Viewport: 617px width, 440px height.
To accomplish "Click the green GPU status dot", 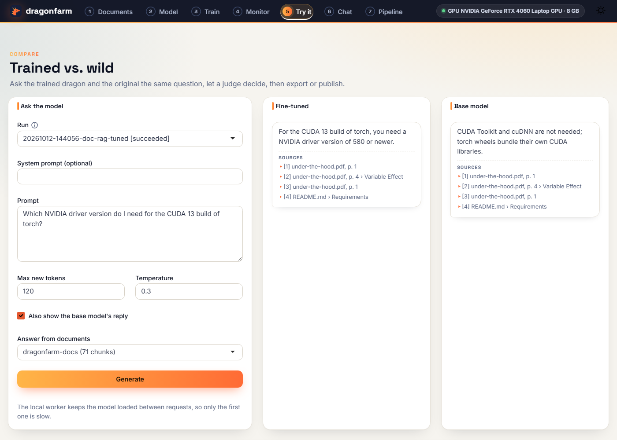I will 443,11.
